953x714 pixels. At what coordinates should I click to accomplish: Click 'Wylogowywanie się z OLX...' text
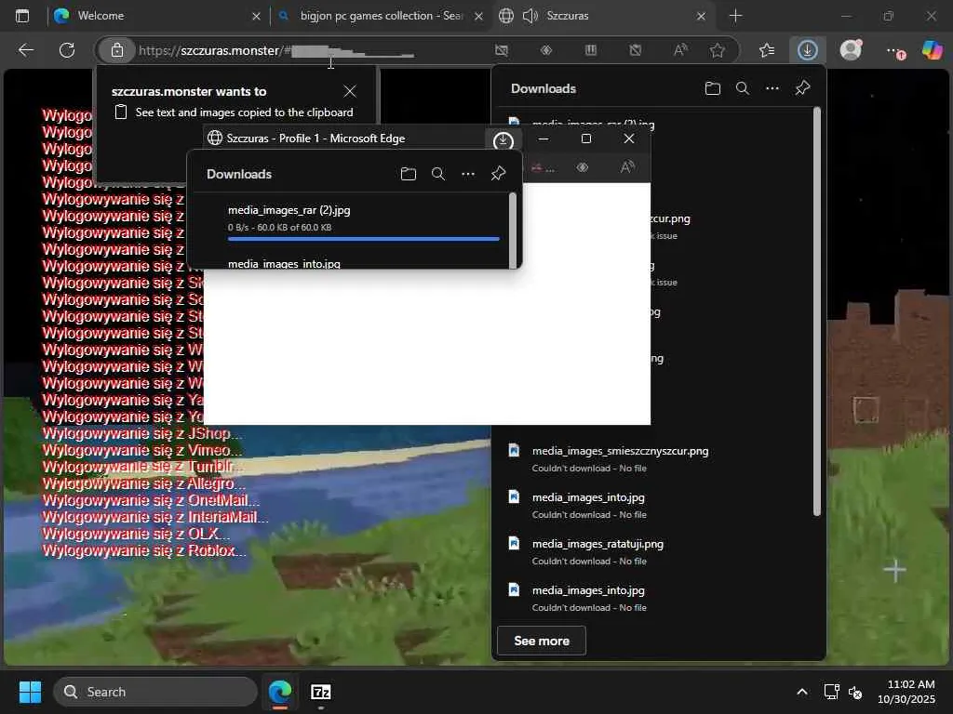pos(136,534)
